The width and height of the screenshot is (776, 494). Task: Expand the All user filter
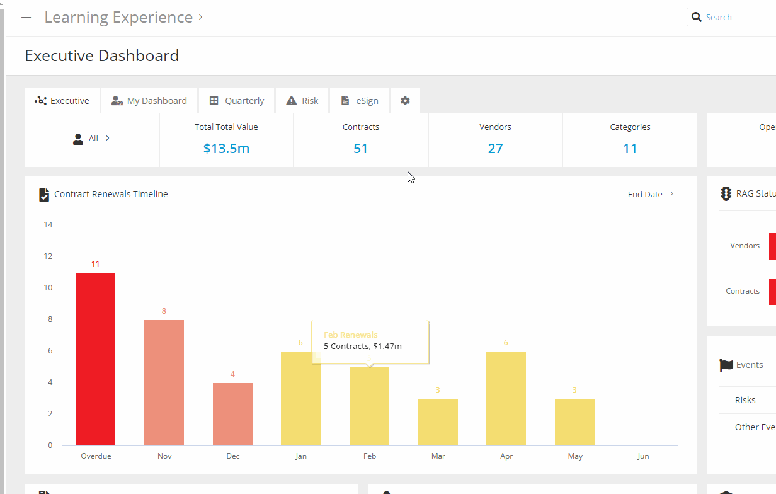click(106, 138)
